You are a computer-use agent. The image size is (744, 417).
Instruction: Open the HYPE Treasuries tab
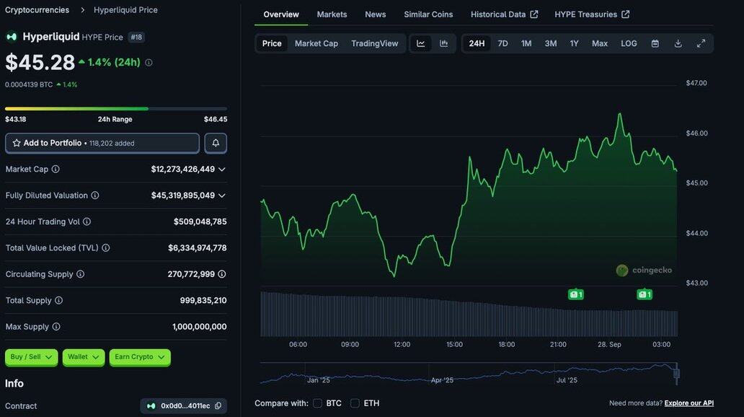(592, 14)
